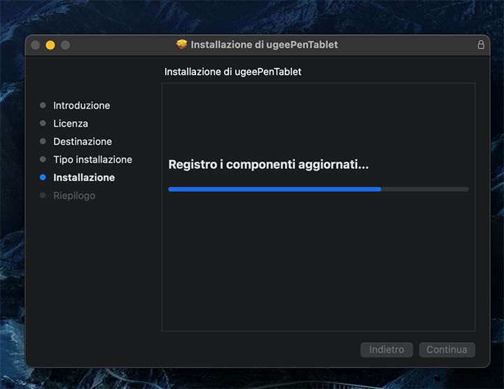
Task: Click the window title text in the title bar
Action: 264,45
